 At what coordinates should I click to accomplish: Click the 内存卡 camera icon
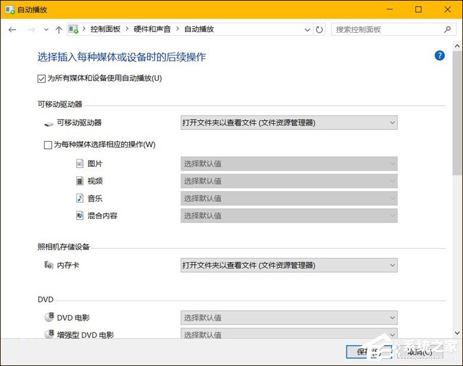[x=48, y=265]
